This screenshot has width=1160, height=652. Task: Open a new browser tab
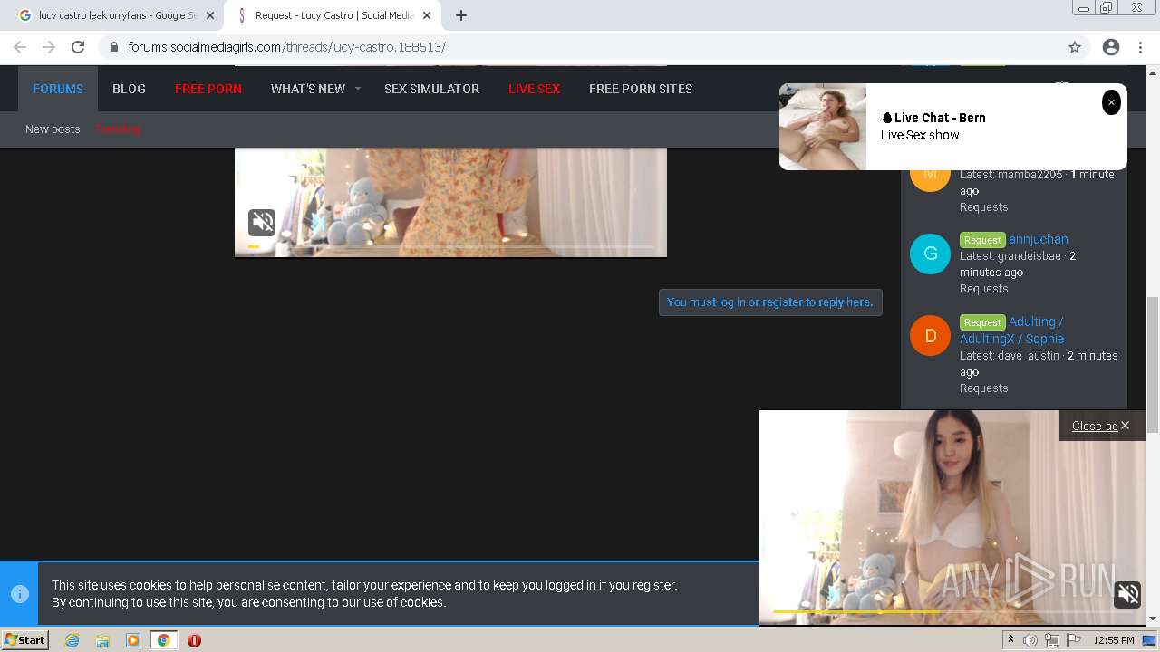click(461, 15)
